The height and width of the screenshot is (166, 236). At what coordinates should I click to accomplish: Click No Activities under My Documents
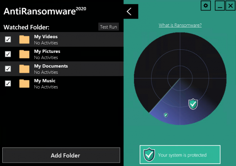coord(46,72)
